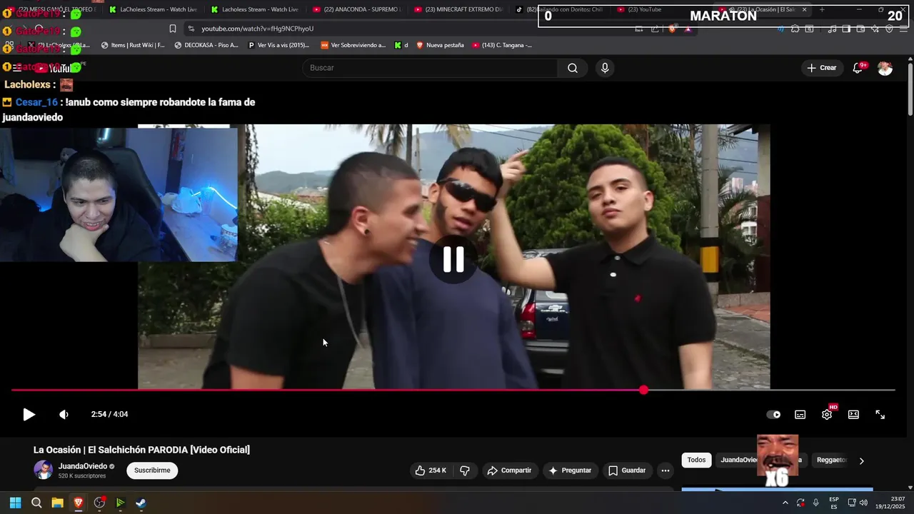Image resolution: width=914 pixels, height=514 pixels.
Task: Select the Todos filter chip
Action: click(696, 460)
